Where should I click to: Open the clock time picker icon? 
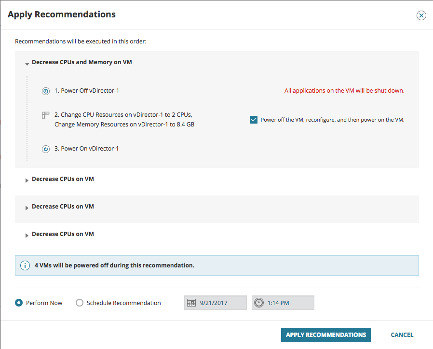click(x=259, y=303)
